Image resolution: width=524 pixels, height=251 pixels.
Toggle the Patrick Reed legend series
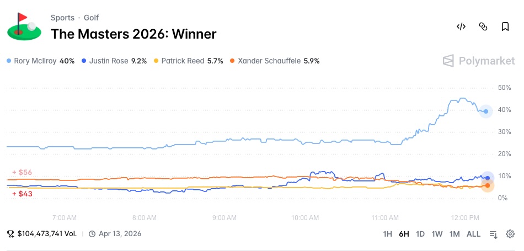189,61
